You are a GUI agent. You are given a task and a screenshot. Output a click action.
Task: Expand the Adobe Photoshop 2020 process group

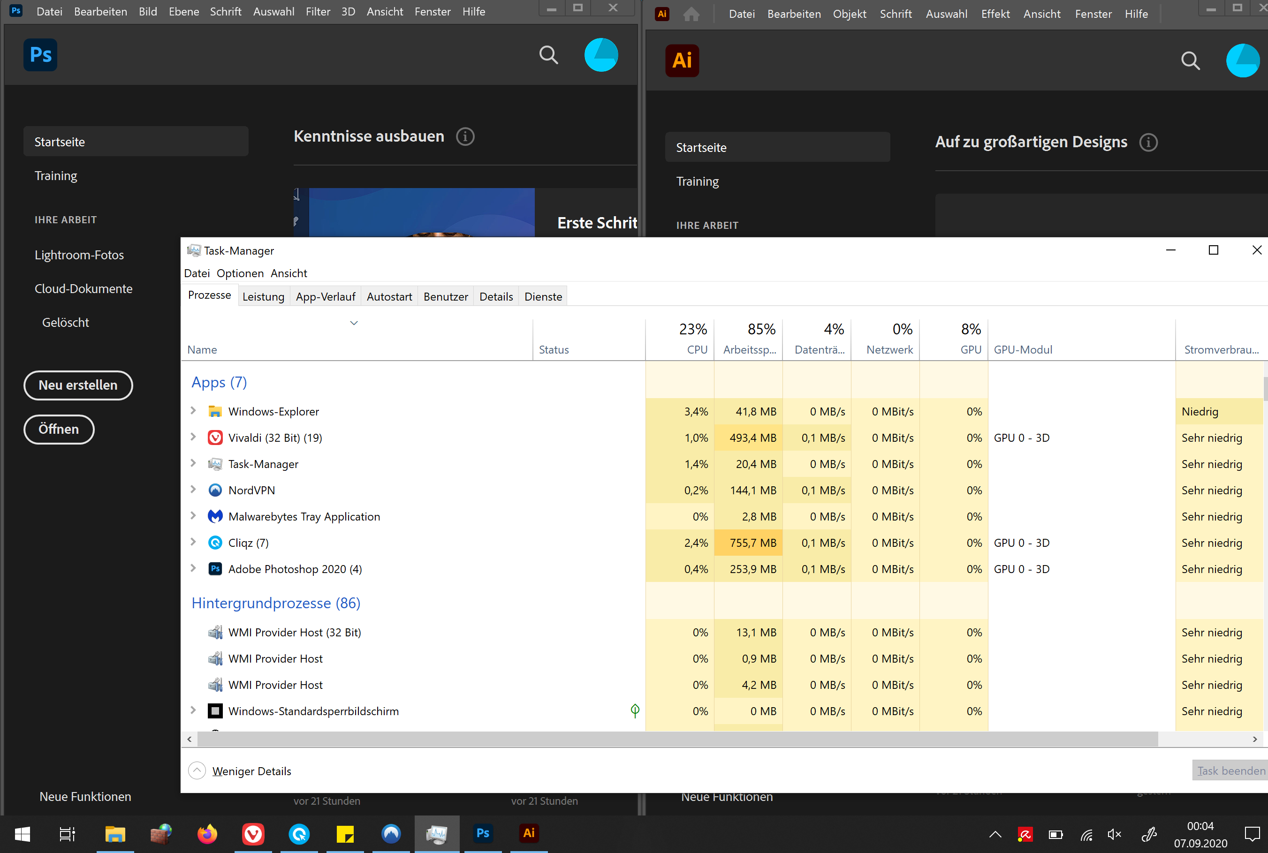(194, 568)
